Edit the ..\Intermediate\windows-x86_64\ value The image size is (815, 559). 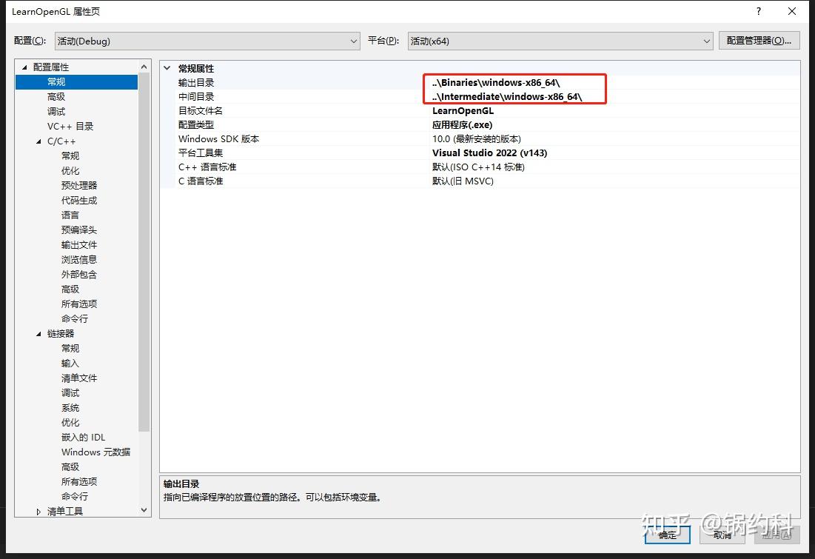coord(507,97)
